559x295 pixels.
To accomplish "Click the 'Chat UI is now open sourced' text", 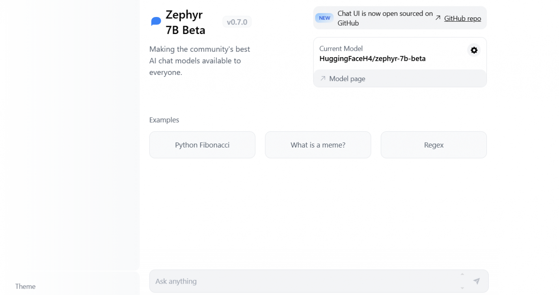I will pyautogui.click(x=385, y=18).
